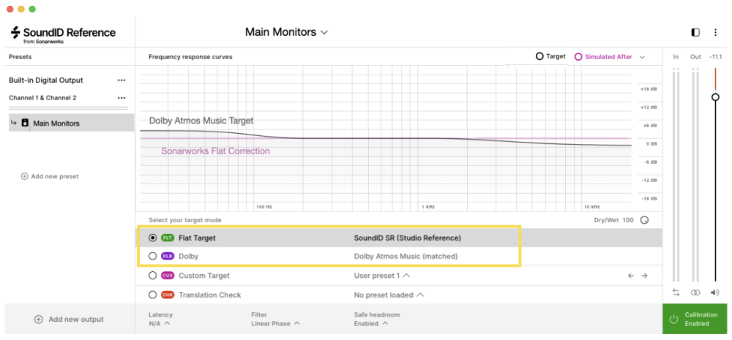Viewport: 732px width, 340px height.
Task: Toggle the sidebar panel layout icon
Action: click(x=695, y=32)
